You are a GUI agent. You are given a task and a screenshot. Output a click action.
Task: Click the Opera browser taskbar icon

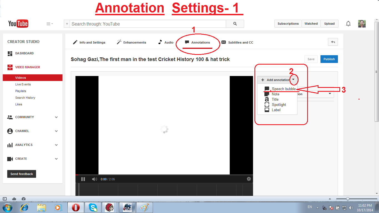click(75, 207)
